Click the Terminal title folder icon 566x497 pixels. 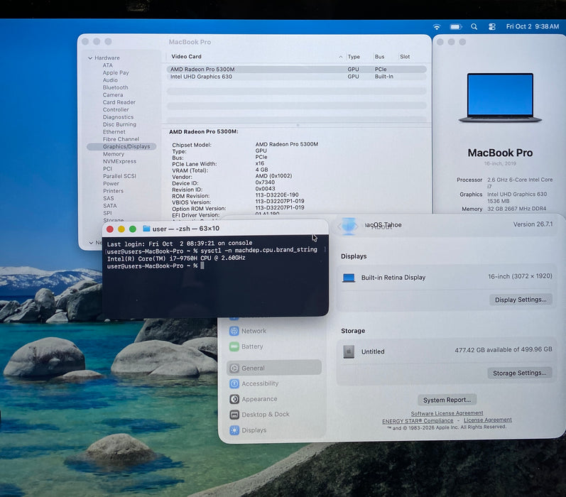tap(146, 229)
